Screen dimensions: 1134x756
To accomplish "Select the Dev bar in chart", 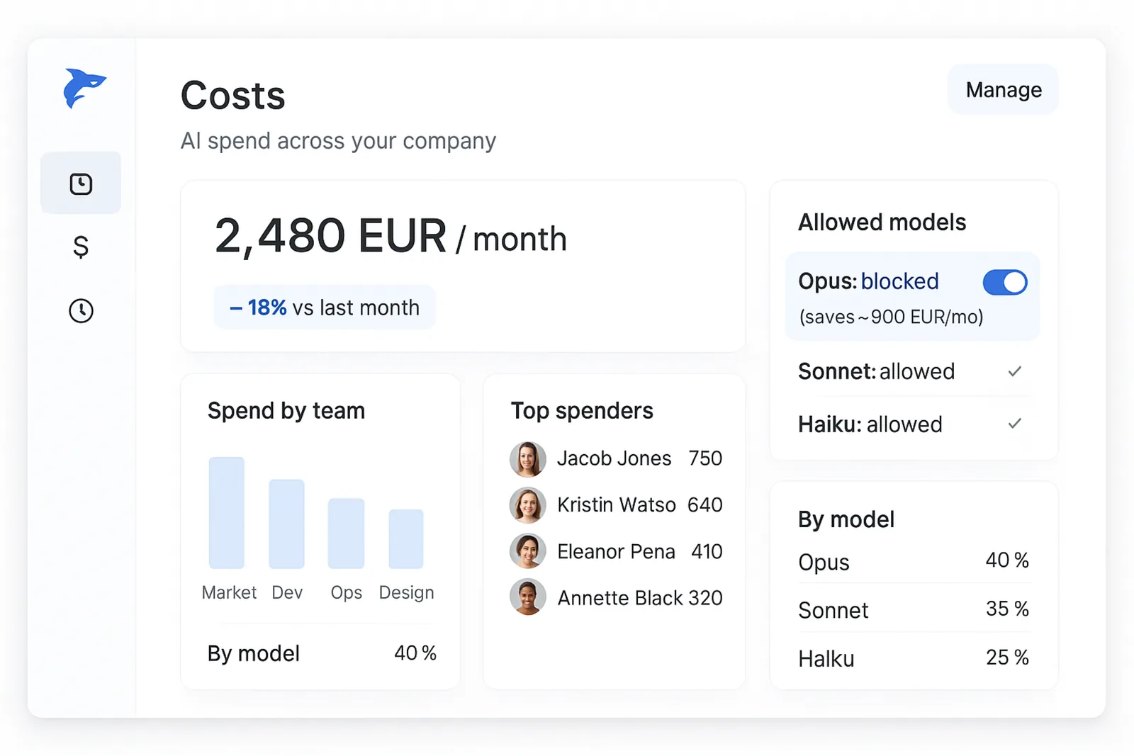I will 286,524.
